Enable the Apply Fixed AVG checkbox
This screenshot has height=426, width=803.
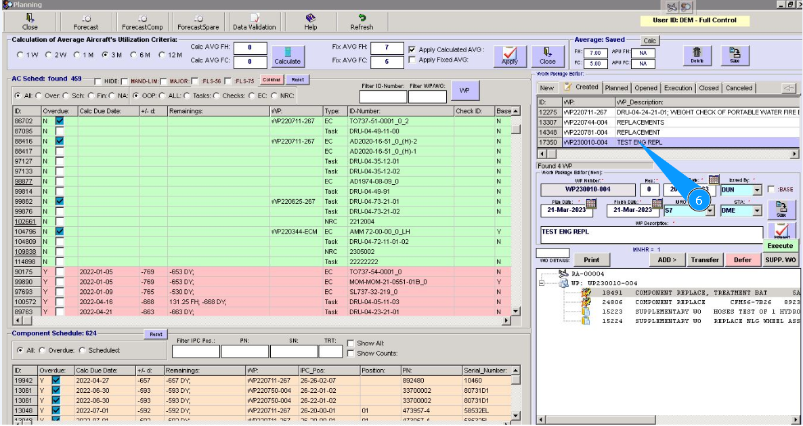click(x=412, y=60)
